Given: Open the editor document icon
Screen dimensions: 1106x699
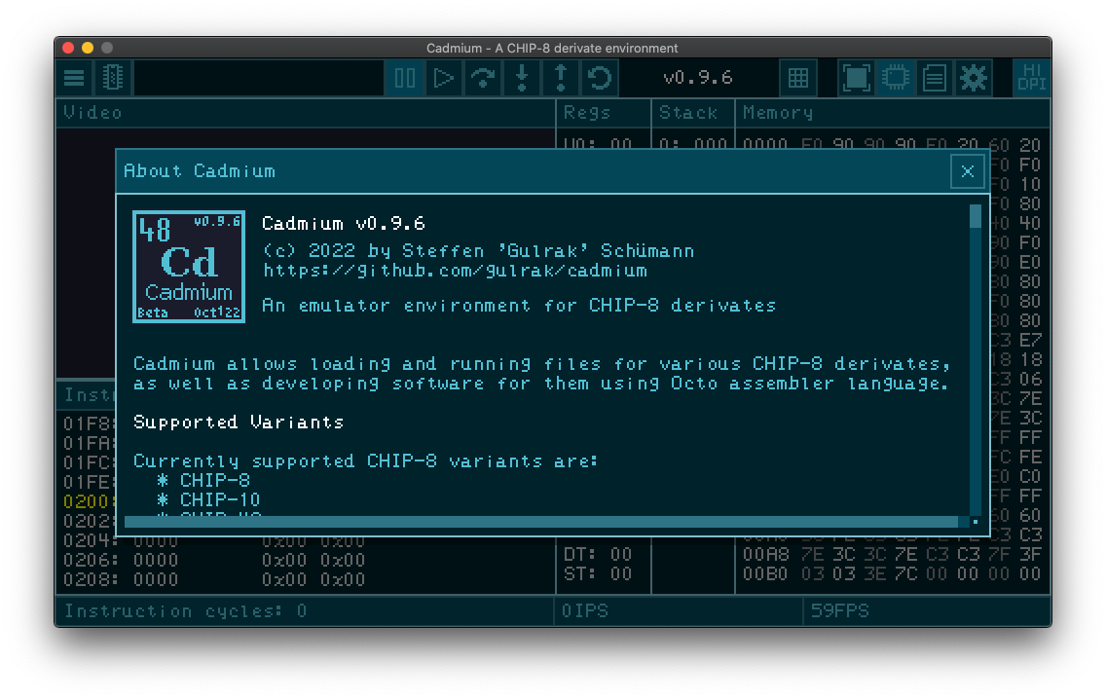Looking at the screenshot, I should pyautogui.click(x=935, y=78).
